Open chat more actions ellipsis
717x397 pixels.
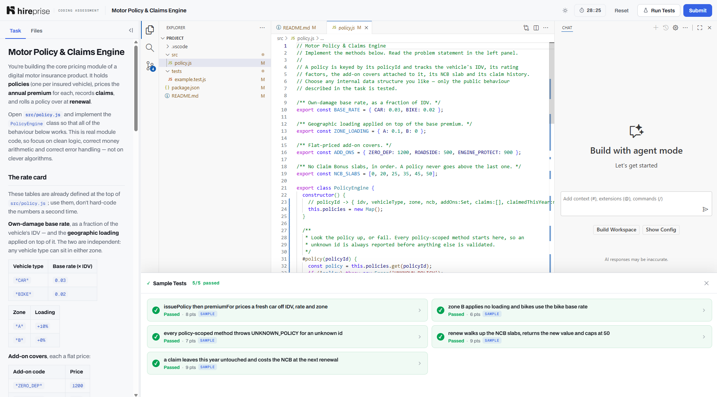685,28
